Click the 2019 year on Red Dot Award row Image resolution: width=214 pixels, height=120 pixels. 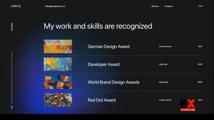click(200, 100)
